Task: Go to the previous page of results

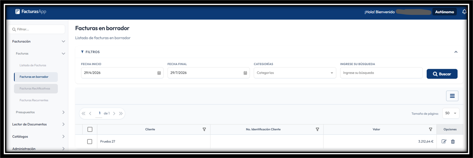Action: point(90,113)
